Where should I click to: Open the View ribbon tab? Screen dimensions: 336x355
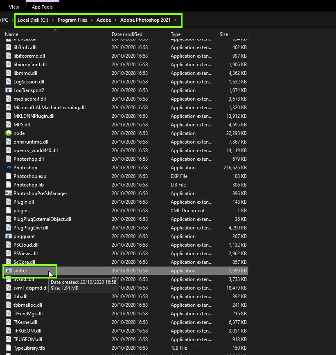[14, 7]
